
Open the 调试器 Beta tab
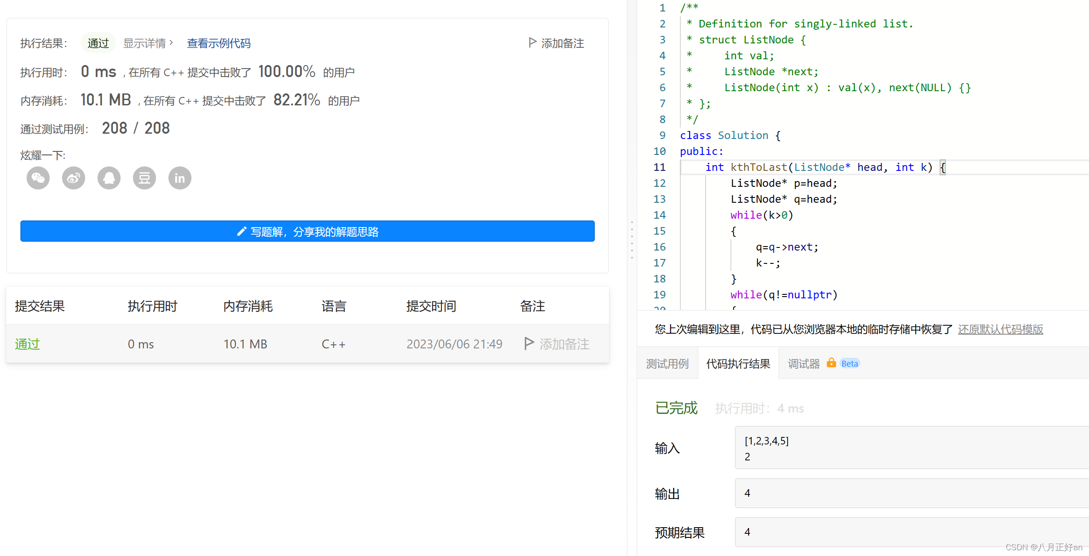804,364
